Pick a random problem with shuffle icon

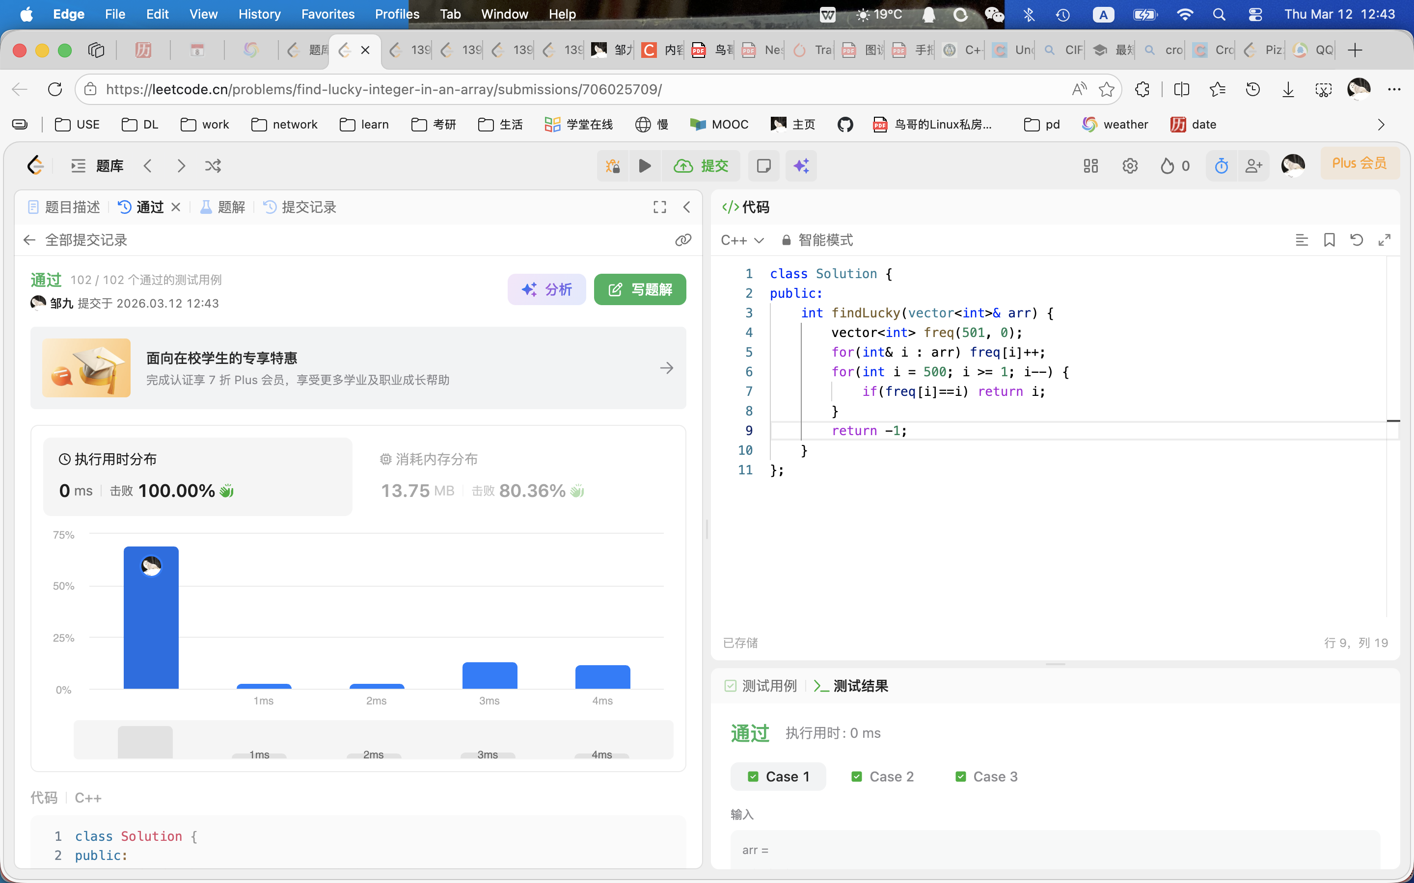click(x=213, y=166)
